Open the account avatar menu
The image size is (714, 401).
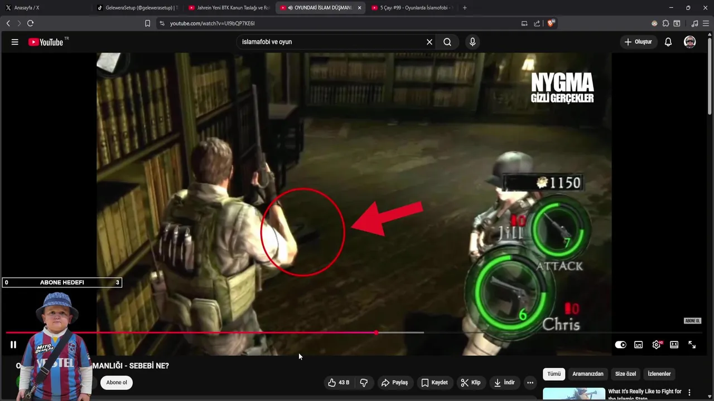tap(690, 42)
